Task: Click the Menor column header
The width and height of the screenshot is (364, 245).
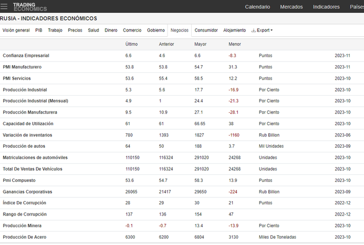Action: coord(234,44)
